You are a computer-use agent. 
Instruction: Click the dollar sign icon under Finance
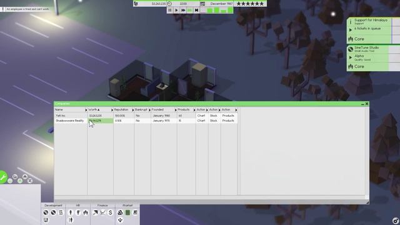pyautogui.click(x=110, y=212)
